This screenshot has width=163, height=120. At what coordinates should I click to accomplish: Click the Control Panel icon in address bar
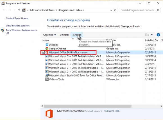point(24,10)
